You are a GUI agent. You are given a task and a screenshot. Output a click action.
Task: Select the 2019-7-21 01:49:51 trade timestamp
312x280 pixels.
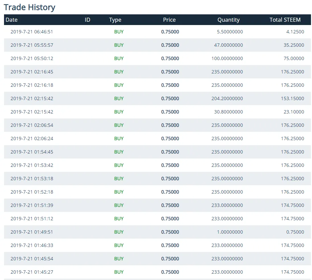[32, 232]
